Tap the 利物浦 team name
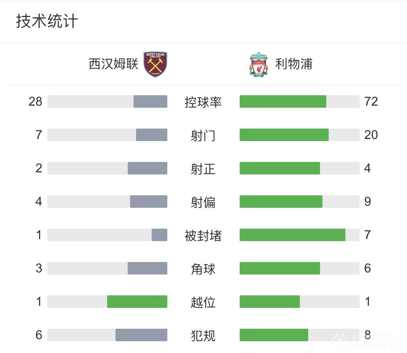 click(x=294, y=64)
